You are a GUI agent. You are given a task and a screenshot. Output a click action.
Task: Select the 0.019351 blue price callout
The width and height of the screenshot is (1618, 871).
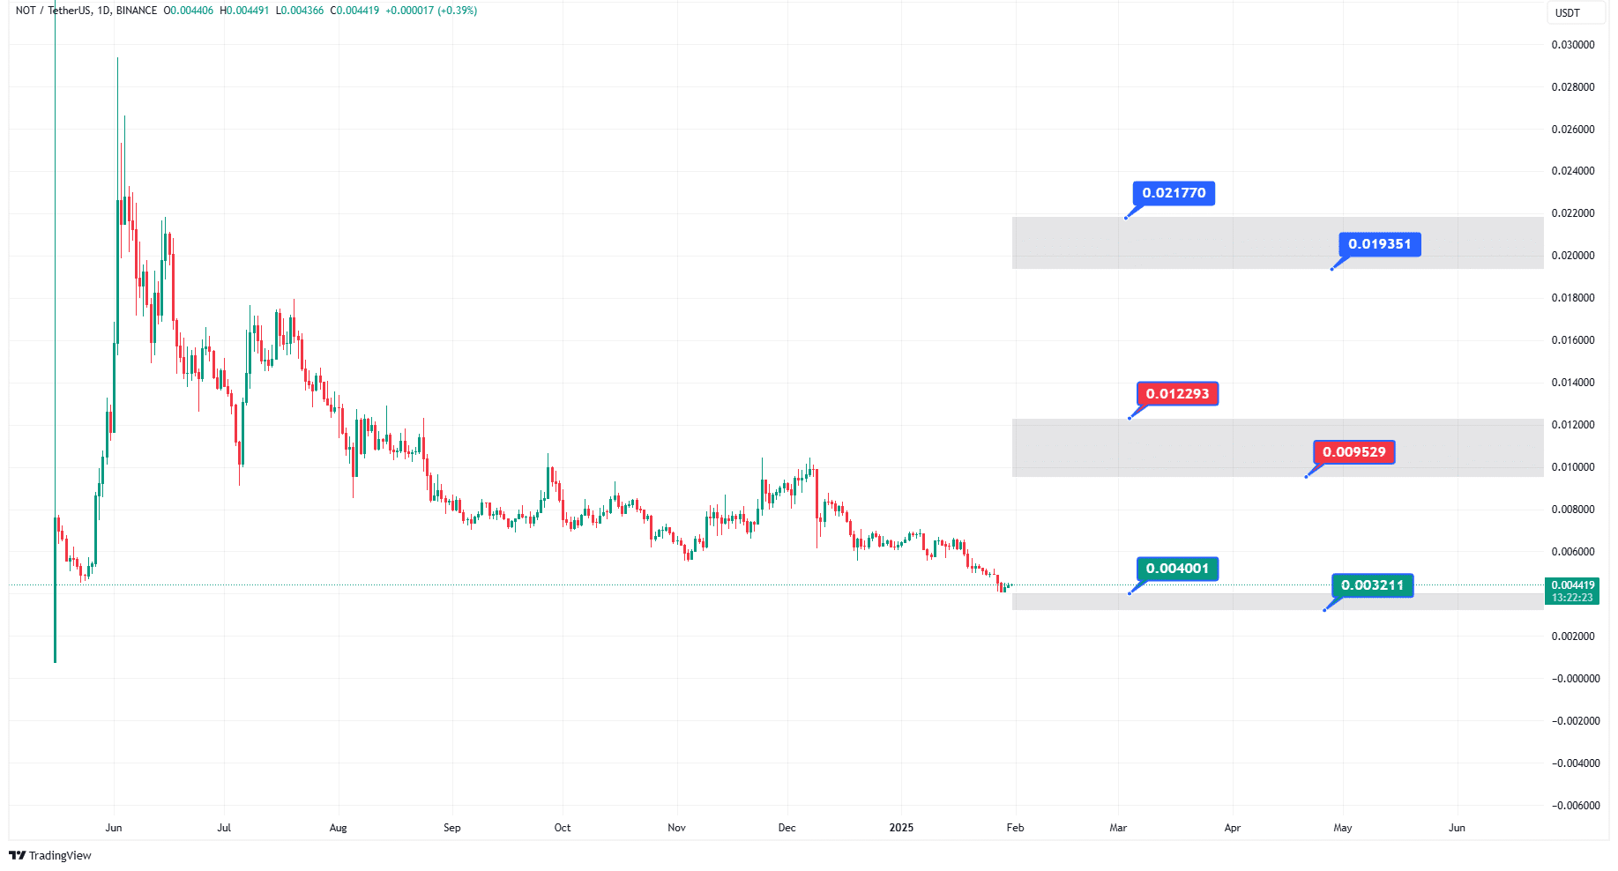(x=1379, y=244)
